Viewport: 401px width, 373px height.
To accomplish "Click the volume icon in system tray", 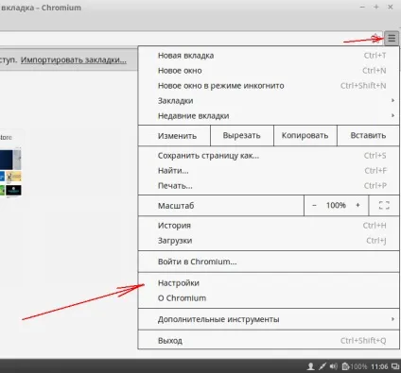I will coord(333,366).
